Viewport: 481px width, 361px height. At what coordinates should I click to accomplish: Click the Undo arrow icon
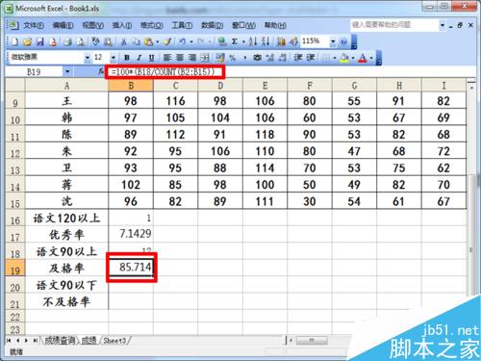[x=182, y=41]
